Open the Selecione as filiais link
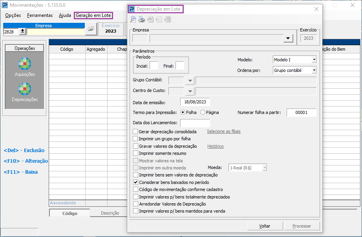This screenshot has height=237, width=362. (x=224, y=131)
